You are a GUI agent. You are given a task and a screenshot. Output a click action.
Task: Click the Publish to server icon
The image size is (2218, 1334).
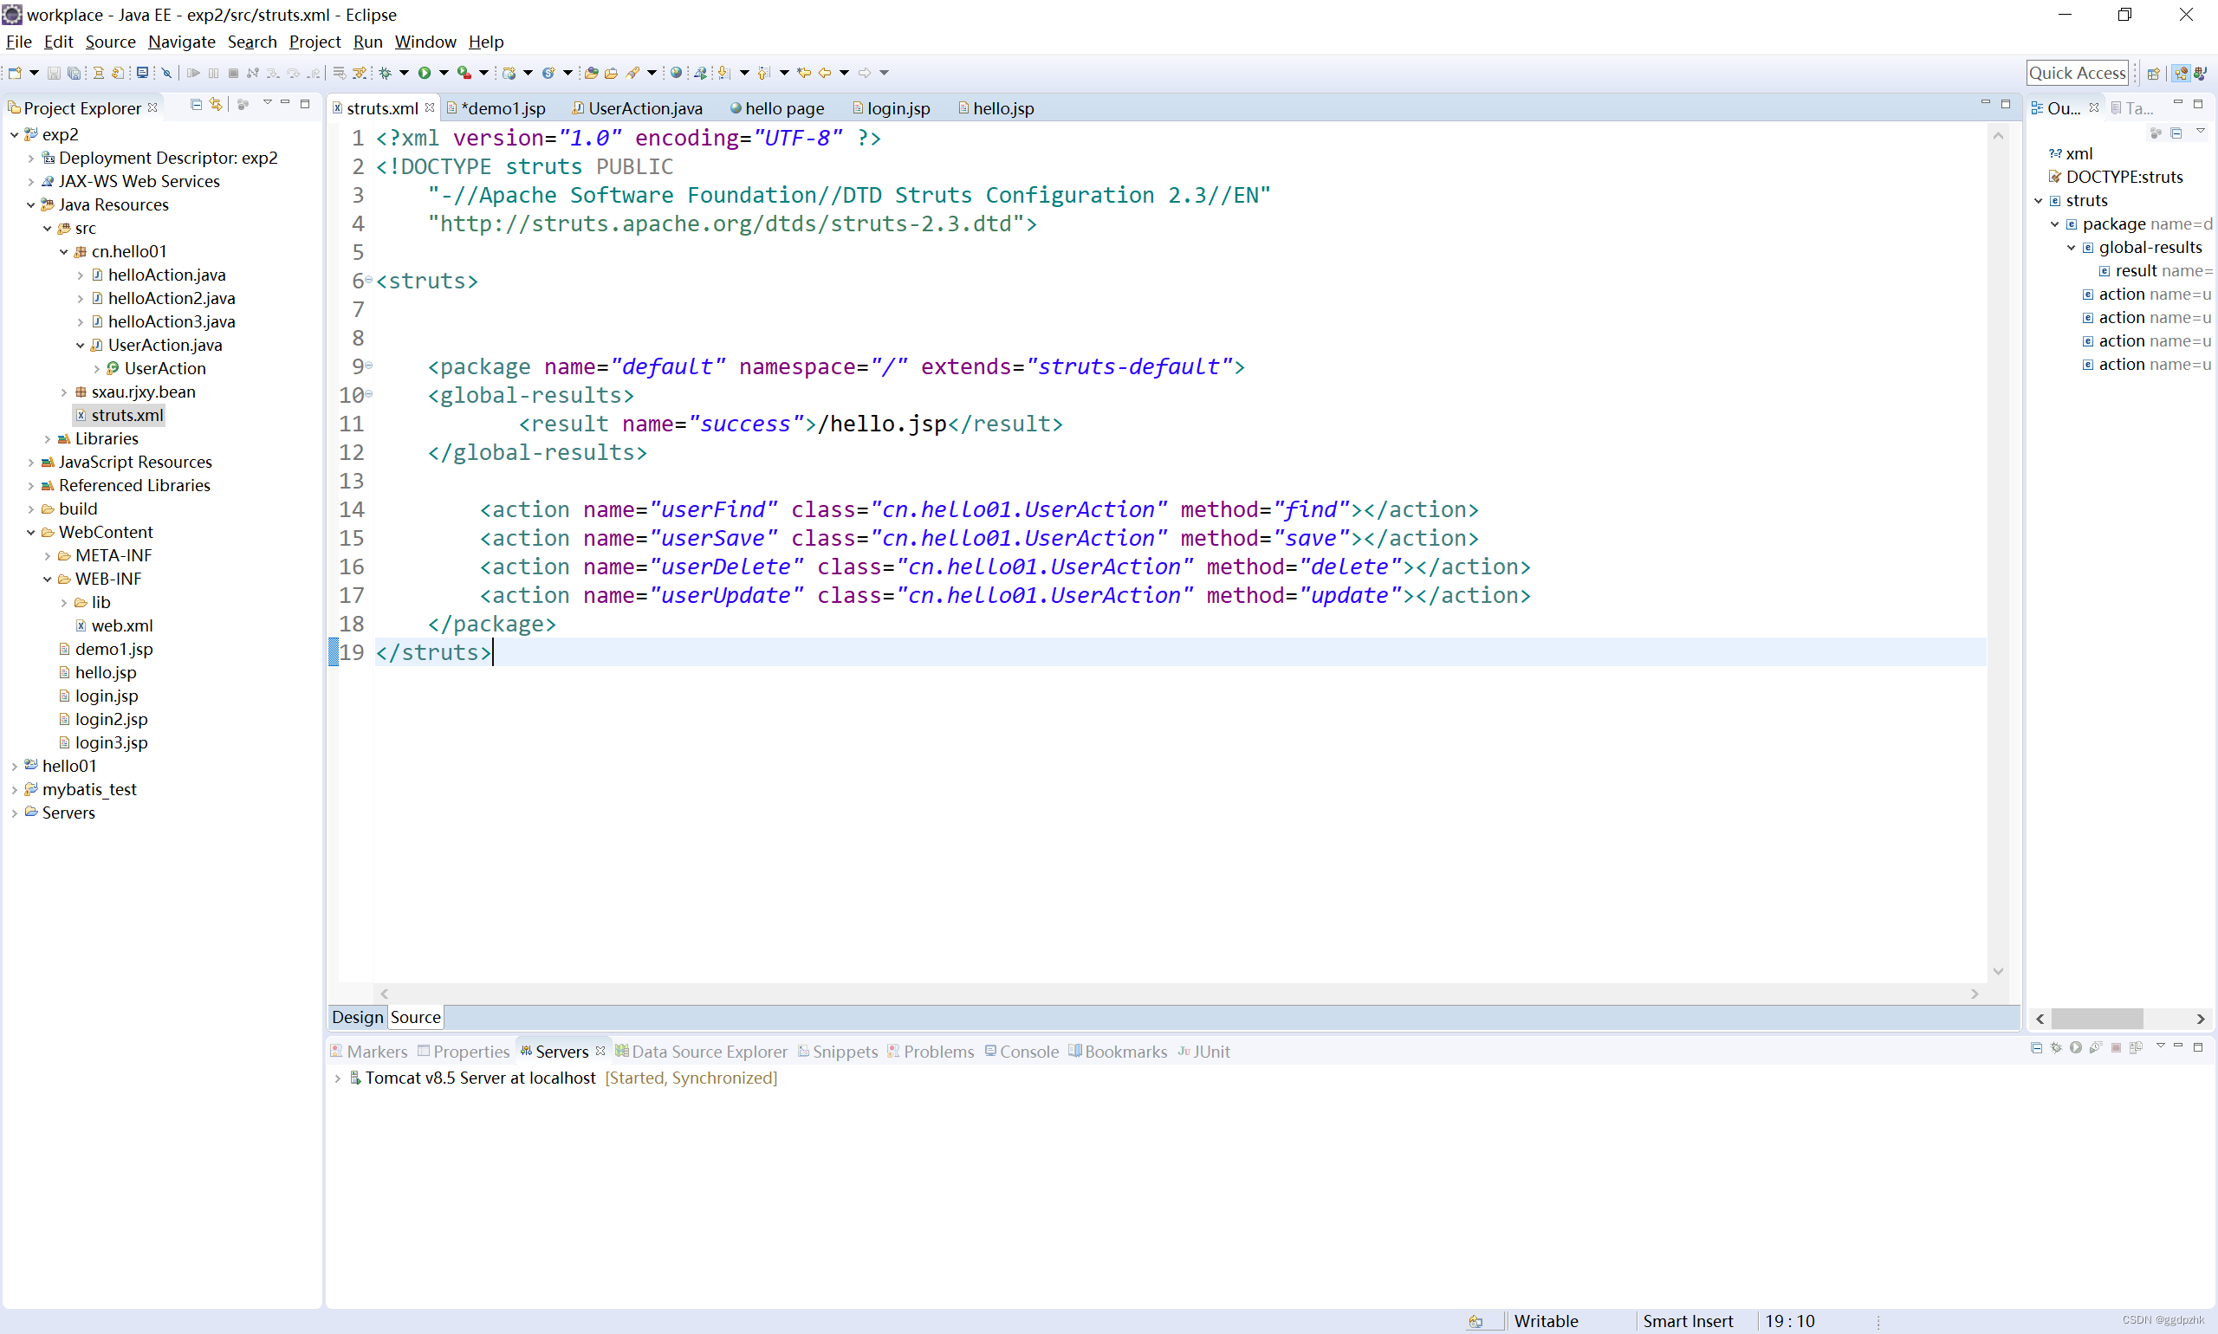[x=2137, y=1048]
